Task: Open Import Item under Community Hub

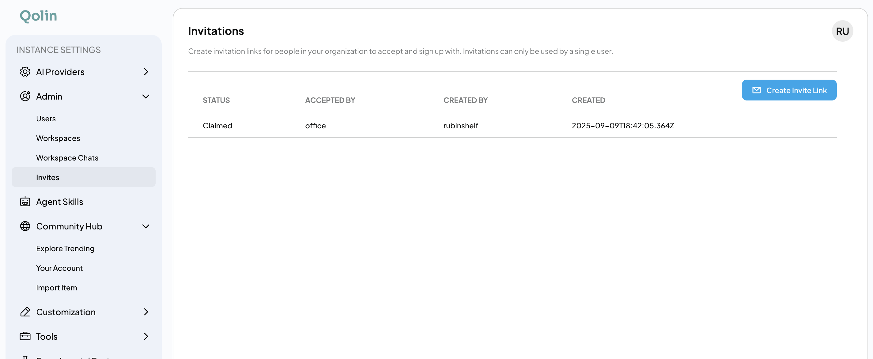Action: click(x=56, y=287)
